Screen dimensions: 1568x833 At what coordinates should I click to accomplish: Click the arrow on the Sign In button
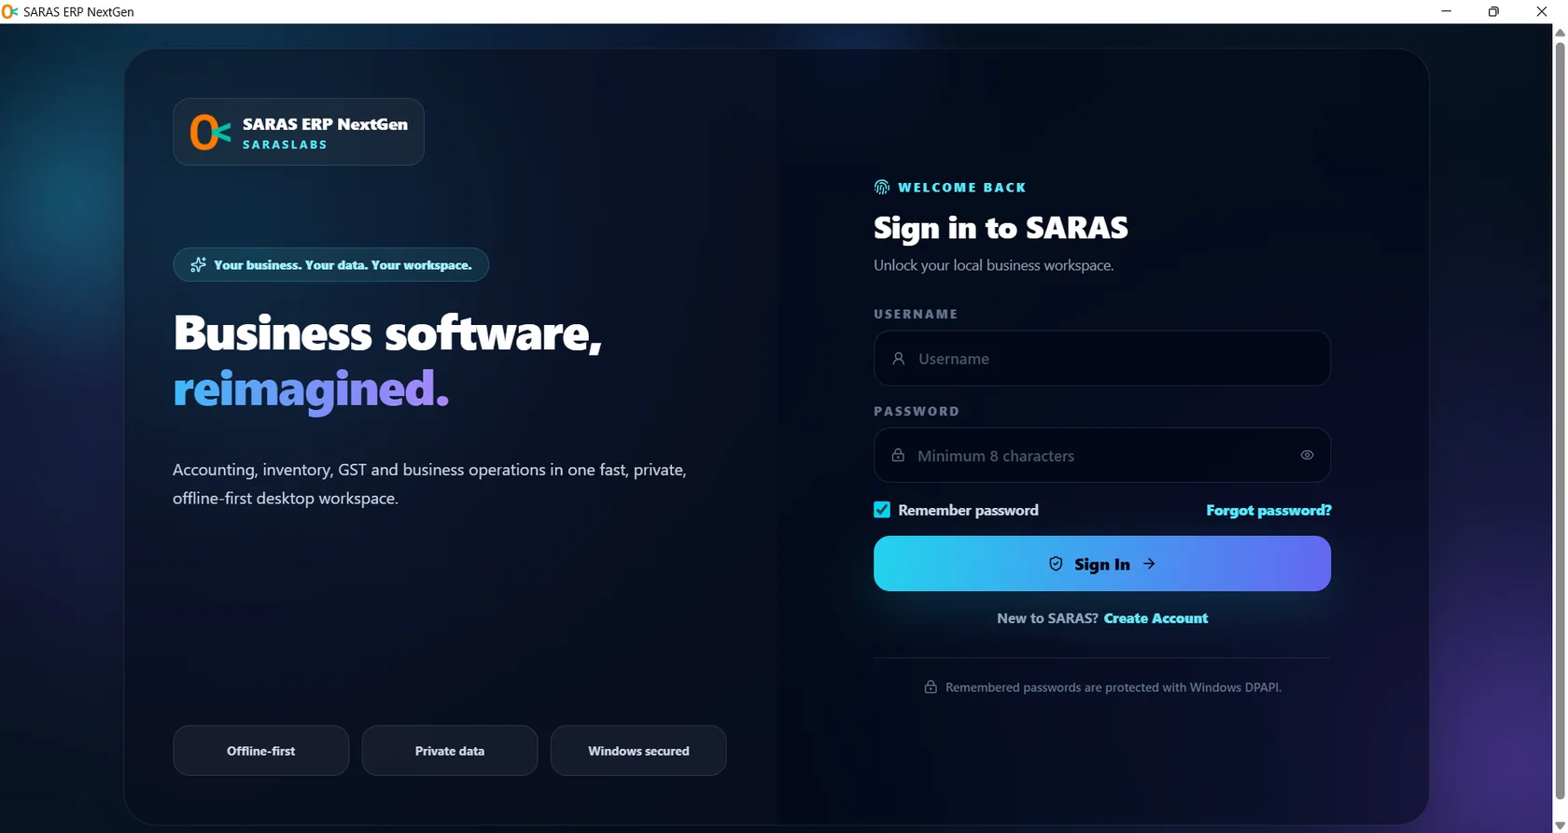pos(1149,564)
